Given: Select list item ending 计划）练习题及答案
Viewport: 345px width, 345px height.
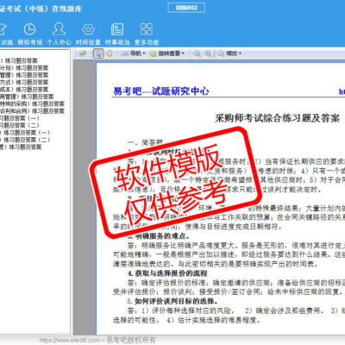Looking at the screenshot, I should 24,68.
